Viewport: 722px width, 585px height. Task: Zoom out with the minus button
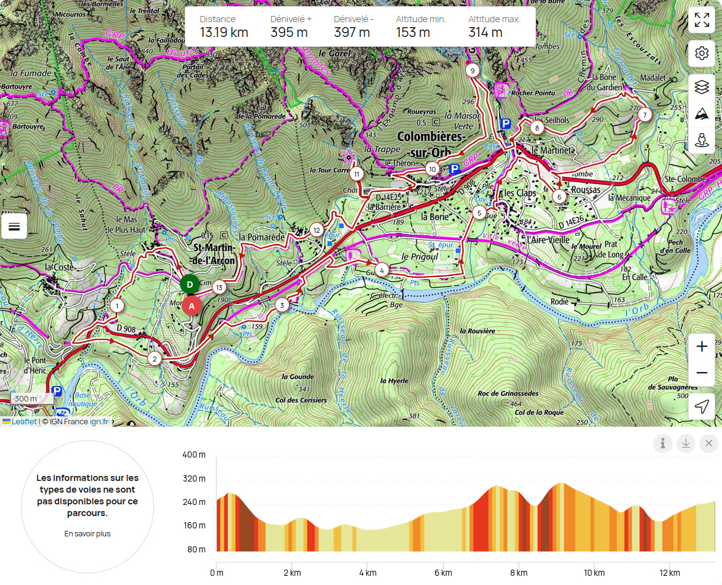702,373
